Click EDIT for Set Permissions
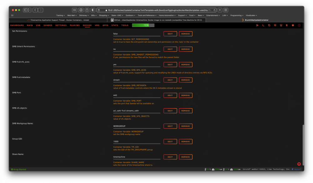This screenshot has width=313, height=183. click(x=170, y=34)
